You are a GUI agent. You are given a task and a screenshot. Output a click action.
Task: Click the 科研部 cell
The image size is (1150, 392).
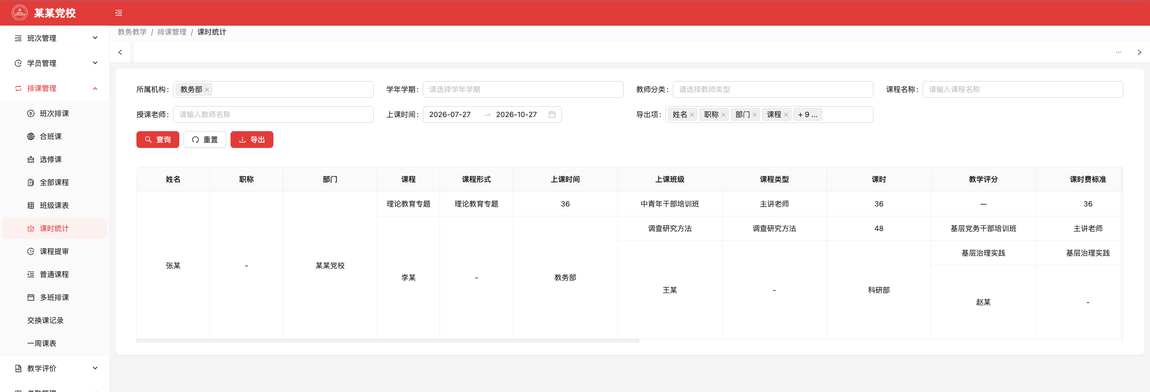point(879,290)
